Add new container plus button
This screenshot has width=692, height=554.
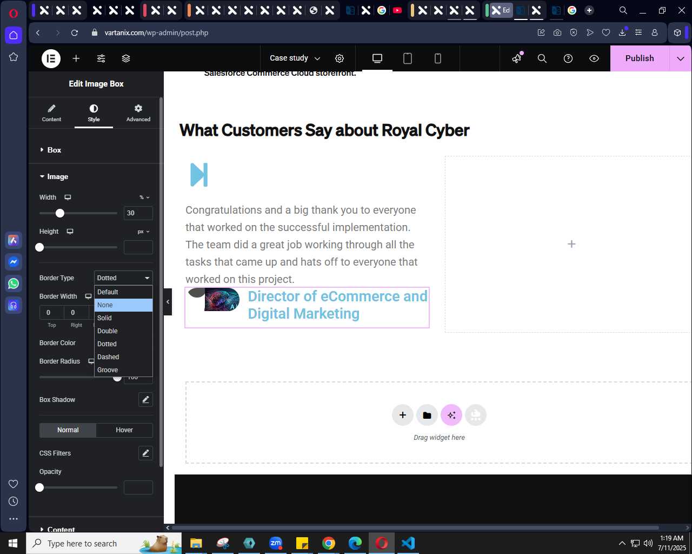403,415
